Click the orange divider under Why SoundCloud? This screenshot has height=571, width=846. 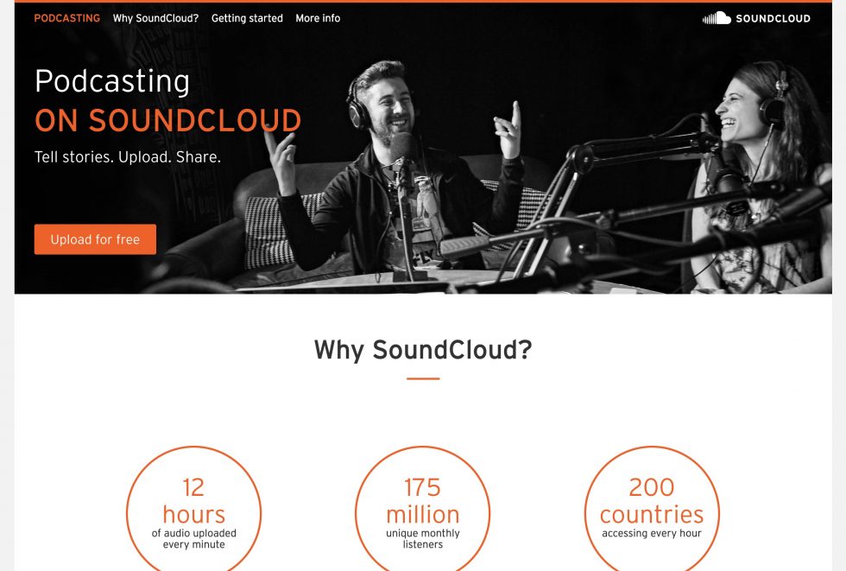pos(423,379)
